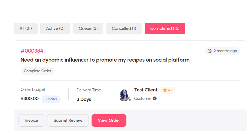252x134 pixels.
Task: Open the Queue (3) tab
Action: [88, 28]
